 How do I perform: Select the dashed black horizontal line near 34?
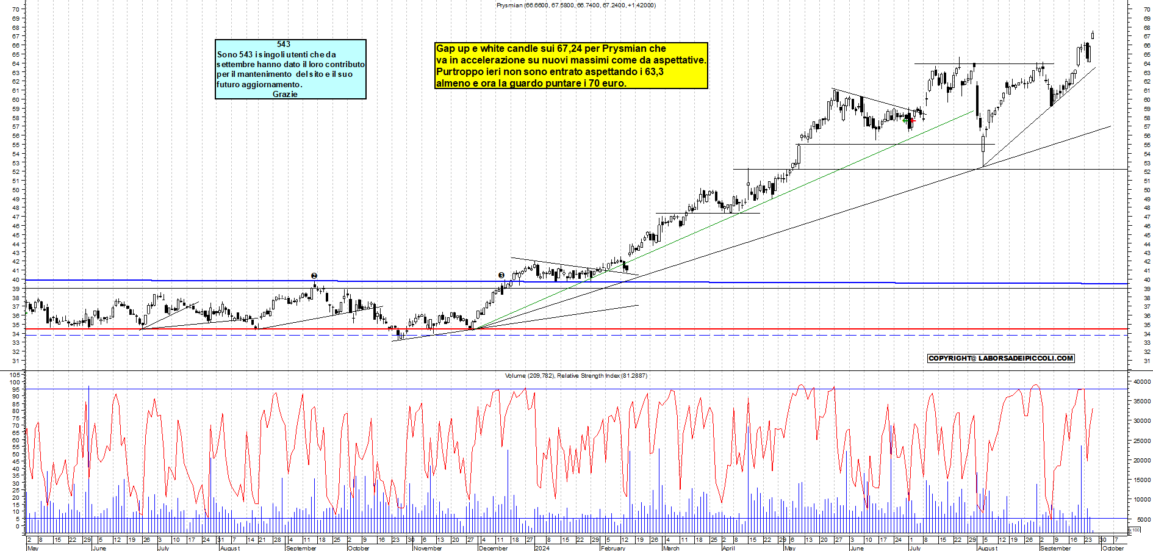pyautogui.click(x=576, y=335)
